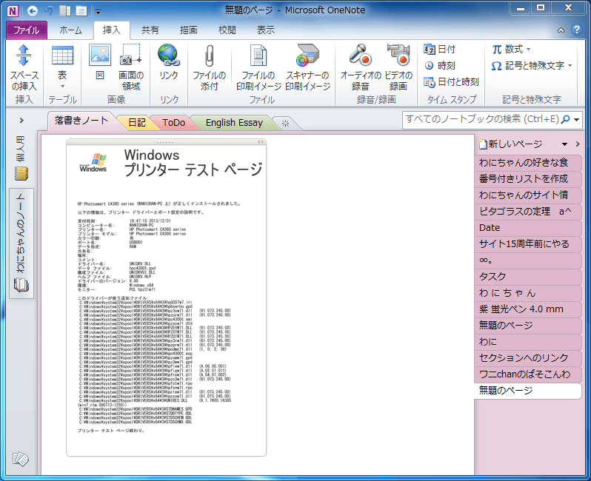
Task: Open page わにちゃんのサイト情
Action: pyautogui.click(x=527, y=195)
